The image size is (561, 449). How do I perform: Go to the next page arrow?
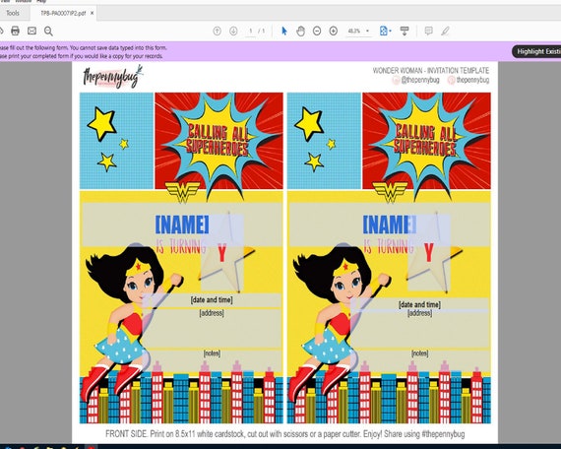tap(233, 32)
